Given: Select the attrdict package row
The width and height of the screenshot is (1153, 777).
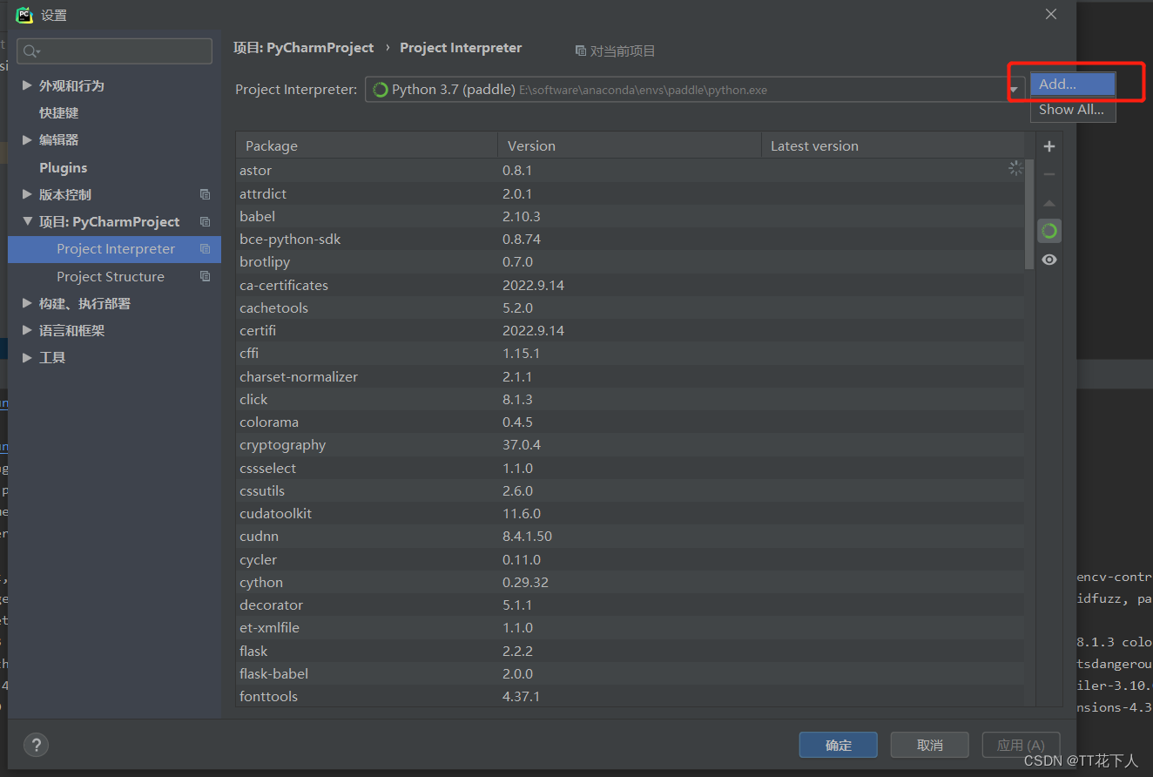Looking at the screenshot, I should click(x=630, y=193).
